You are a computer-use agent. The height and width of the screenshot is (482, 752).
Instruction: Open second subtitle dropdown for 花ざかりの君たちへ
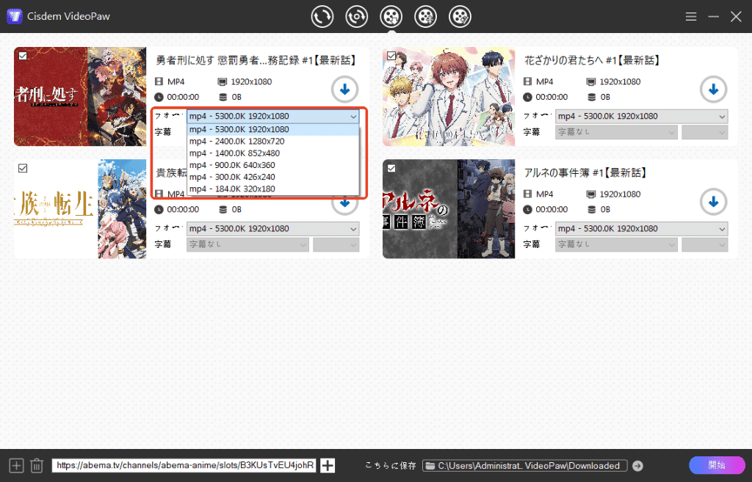704,132
